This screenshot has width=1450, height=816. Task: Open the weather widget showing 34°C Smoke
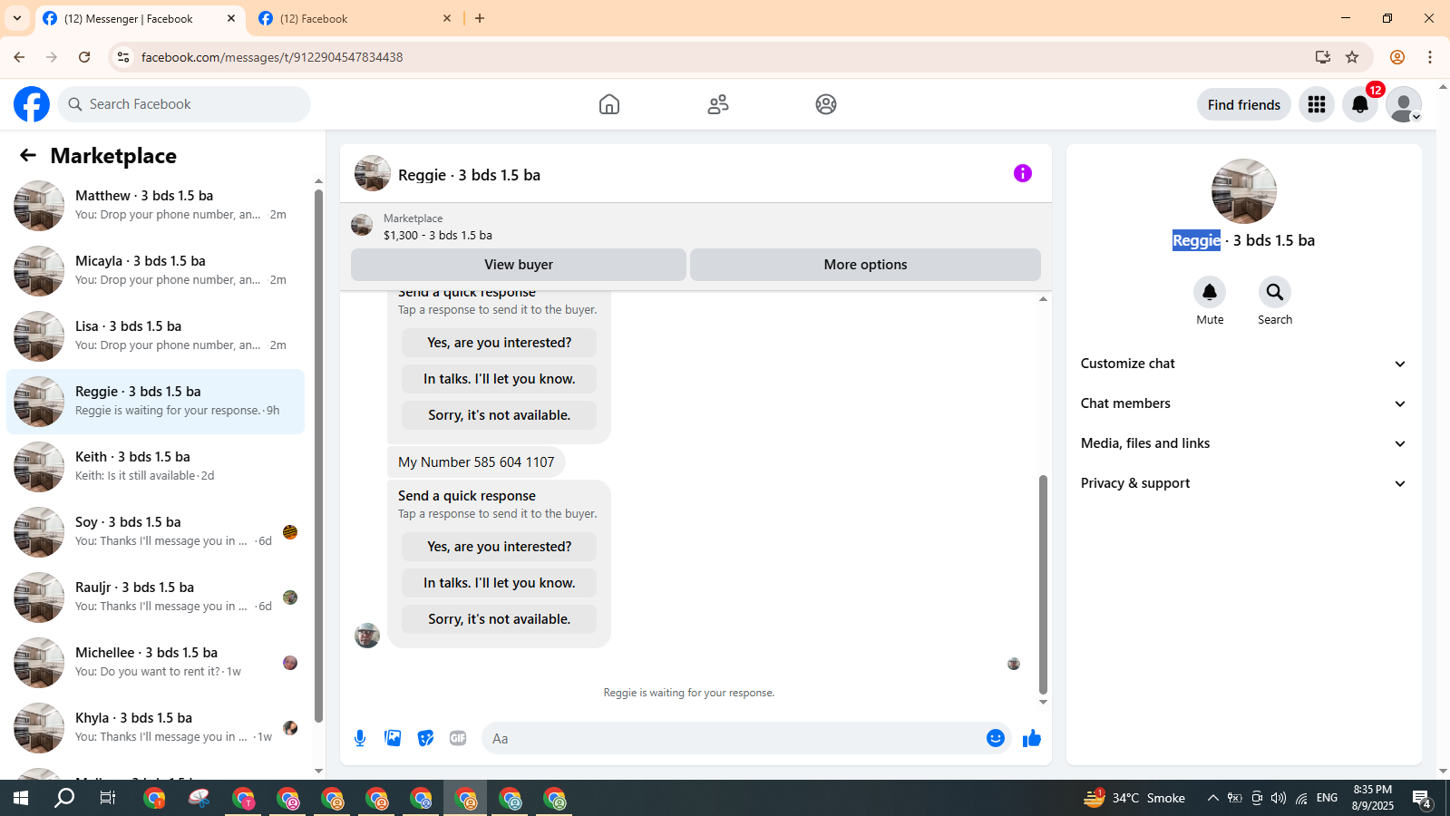pos(1134,798)
